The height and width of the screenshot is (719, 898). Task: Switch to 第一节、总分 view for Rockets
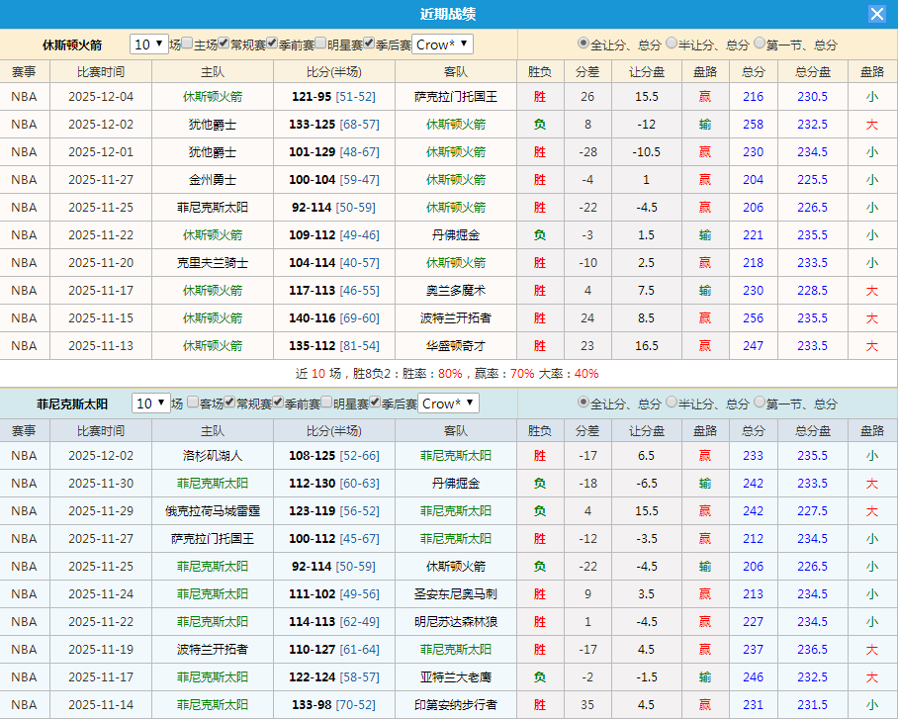pyautogui.click(x=760, y=44)
